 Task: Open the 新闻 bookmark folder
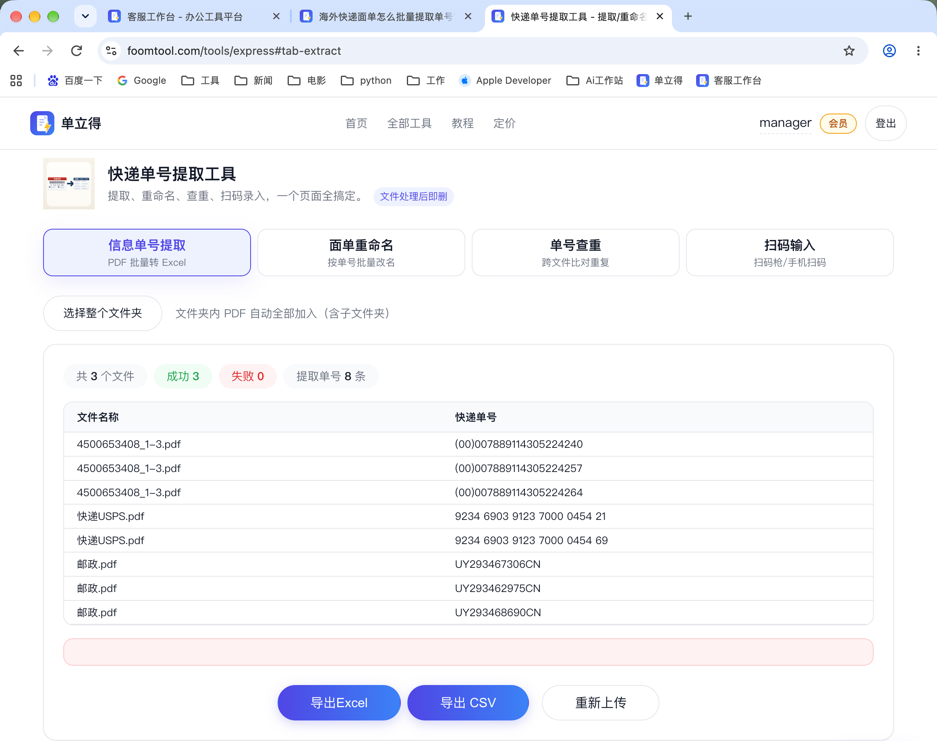pyautogui.click(x=254, y=80)
